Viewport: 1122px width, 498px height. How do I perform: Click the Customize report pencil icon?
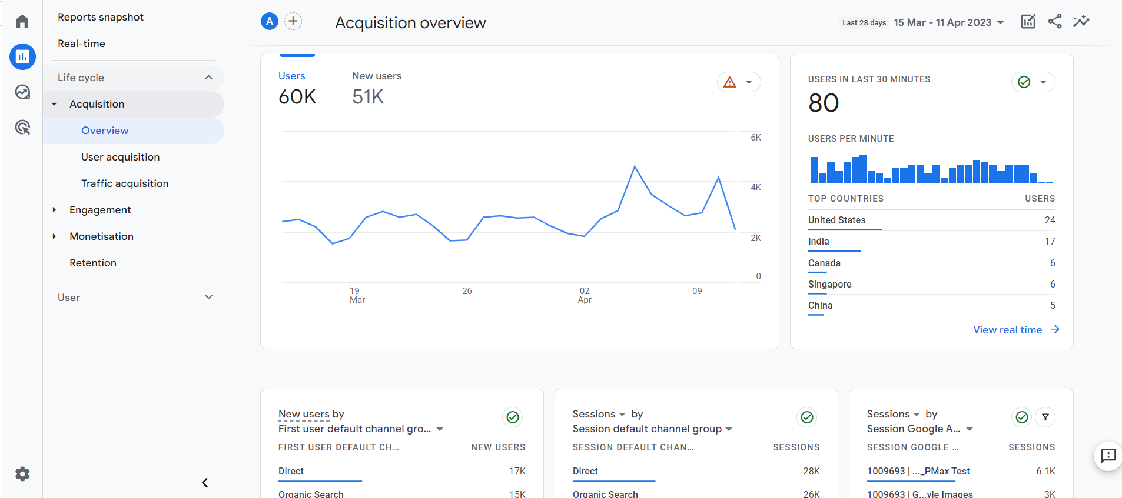point(1028,22)
